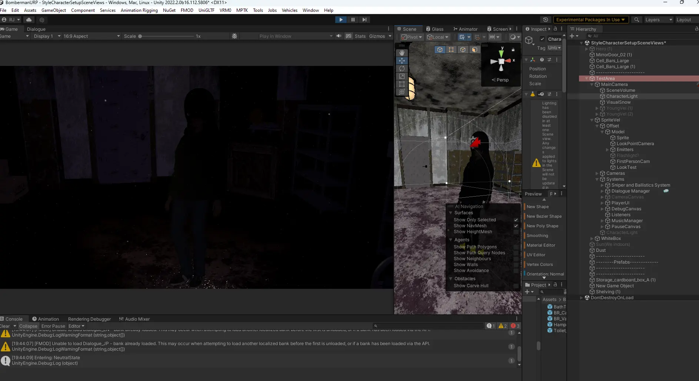The image size is (699, 381).
Task: Select the Hand view tool
Action: click(402, 53)
